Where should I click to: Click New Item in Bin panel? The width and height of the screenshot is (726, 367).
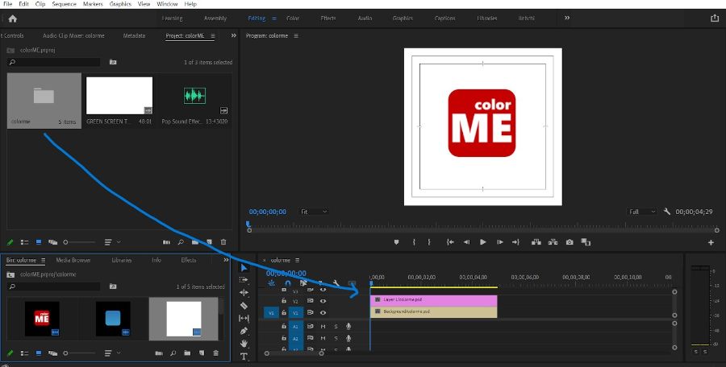click(202, 353)
